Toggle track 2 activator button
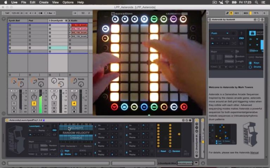This screenshot has width=270, height=168. (x=34, y=103)
